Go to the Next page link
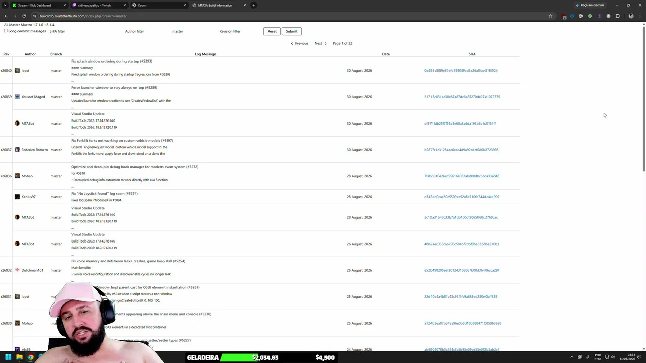Image resolution: width=646 pixels, height=363 pixels. 320,43
